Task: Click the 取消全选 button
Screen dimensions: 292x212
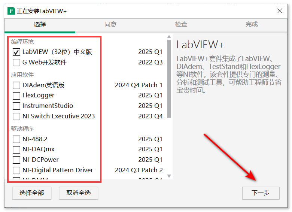Action: click(x=78, y=193)
